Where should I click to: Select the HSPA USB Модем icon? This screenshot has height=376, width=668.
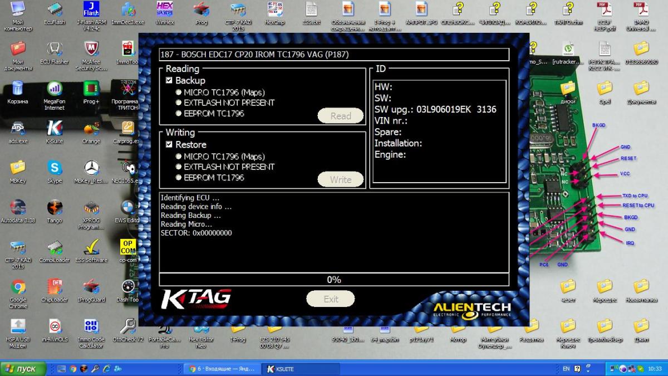pyautogui.click(x=18, y=333)
